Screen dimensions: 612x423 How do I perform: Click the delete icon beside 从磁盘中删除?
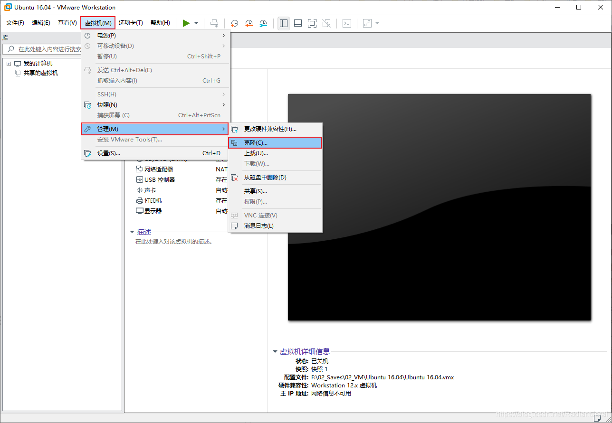click(234, 178)
